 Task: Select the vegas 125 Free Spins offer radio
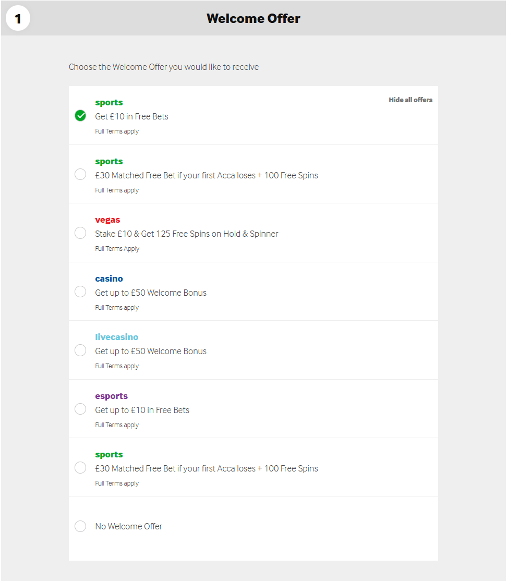80,233
